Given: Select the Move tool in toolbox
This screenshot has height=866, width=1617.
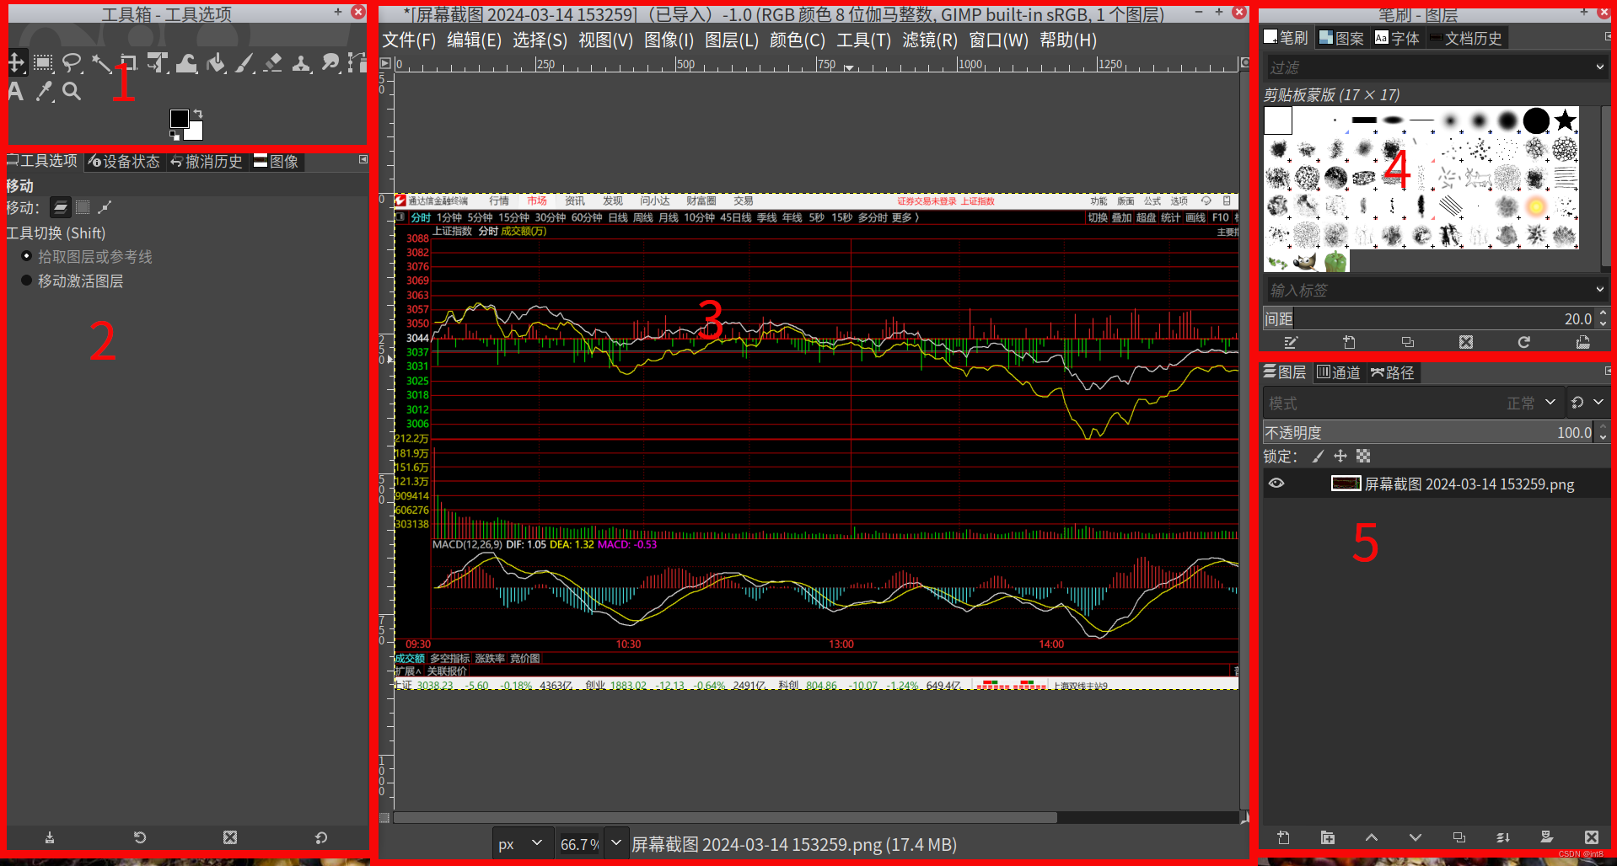Looking at the screenshot, I should coord(16,62).
